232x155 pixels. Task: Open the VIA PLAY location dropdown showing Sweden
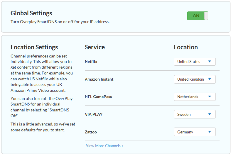195,114
